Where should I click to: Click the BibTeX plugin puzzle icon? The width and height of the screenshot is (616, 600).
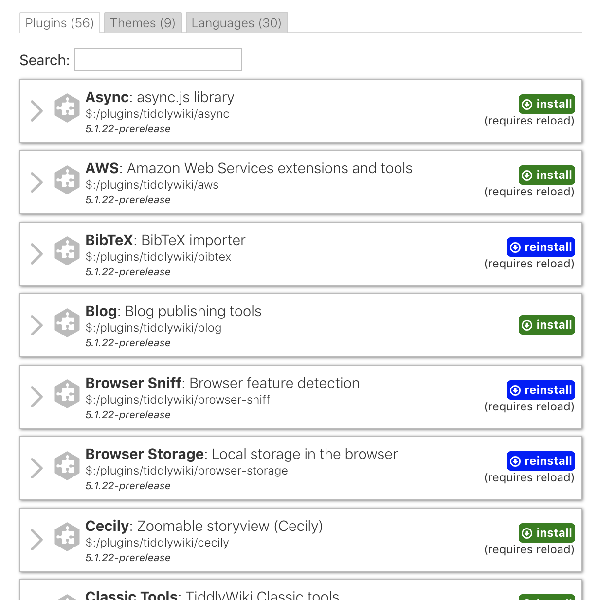[67, 251]
